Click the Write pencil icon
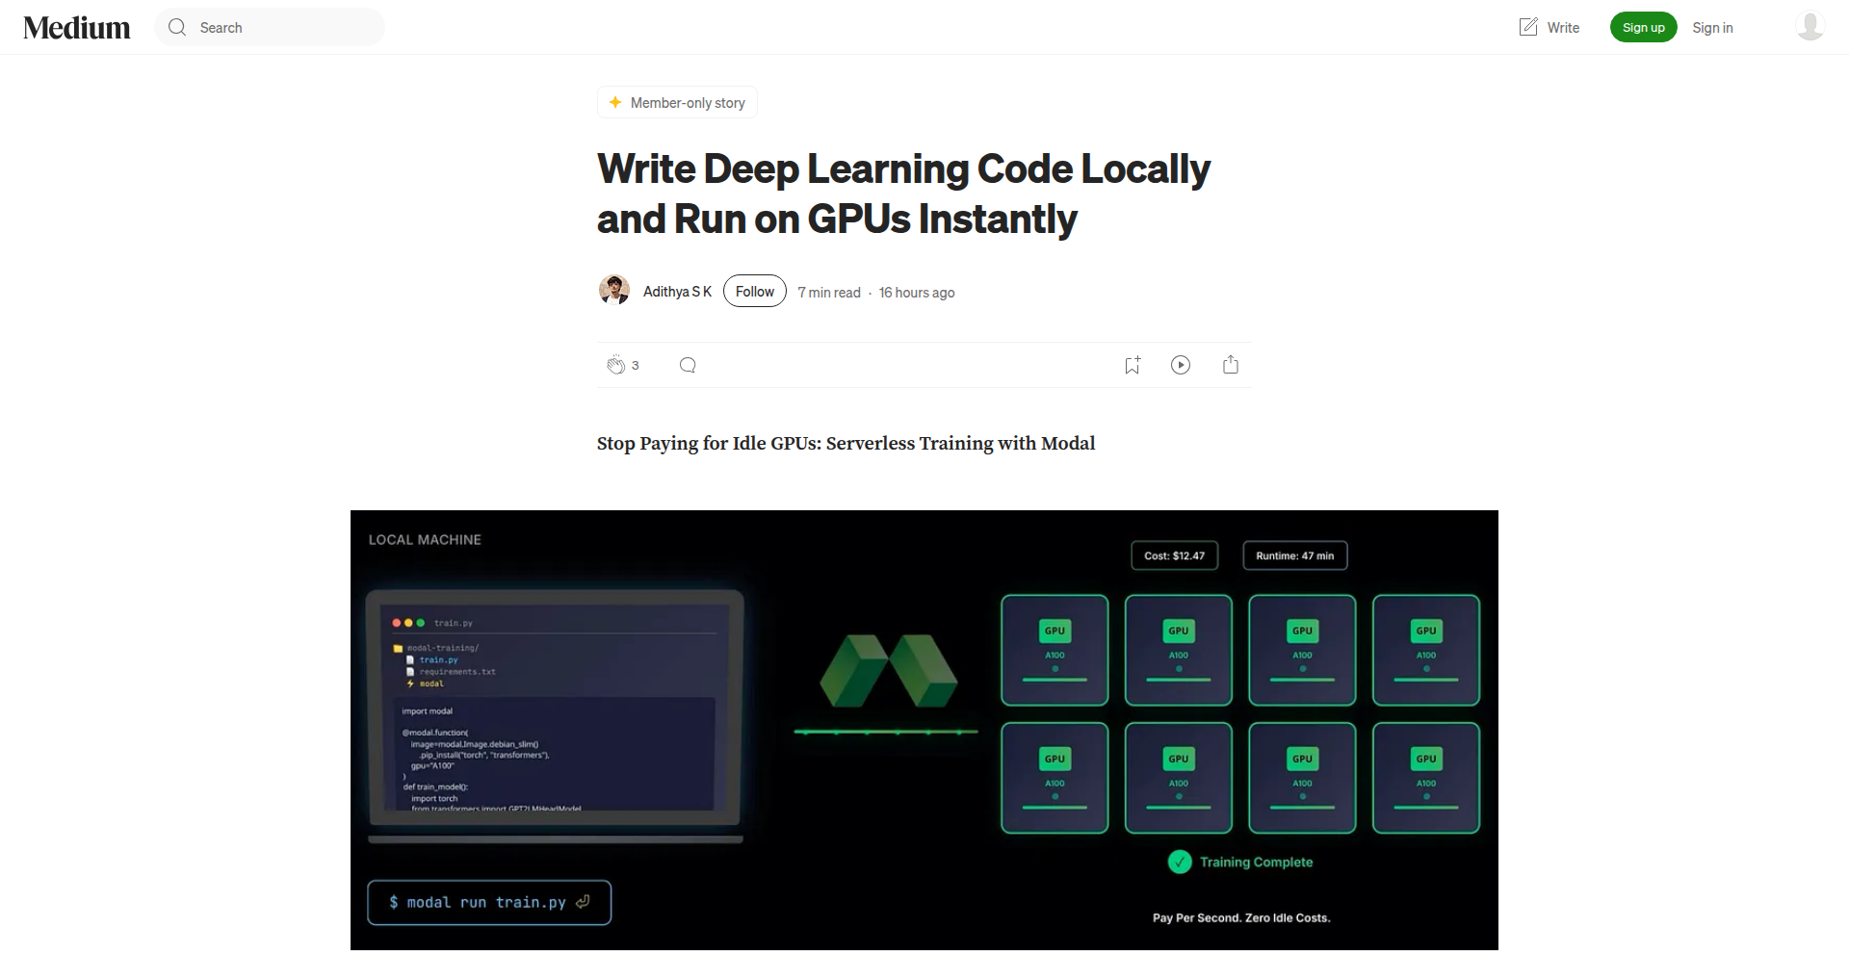The image size is (1849, 956). click(1528, 27)
